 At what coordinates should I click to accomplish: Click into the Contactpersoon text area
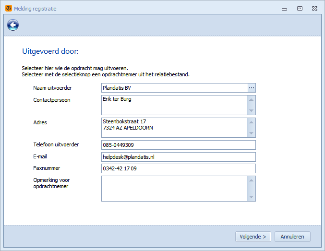pyautogui.click(x=175, y=105)
